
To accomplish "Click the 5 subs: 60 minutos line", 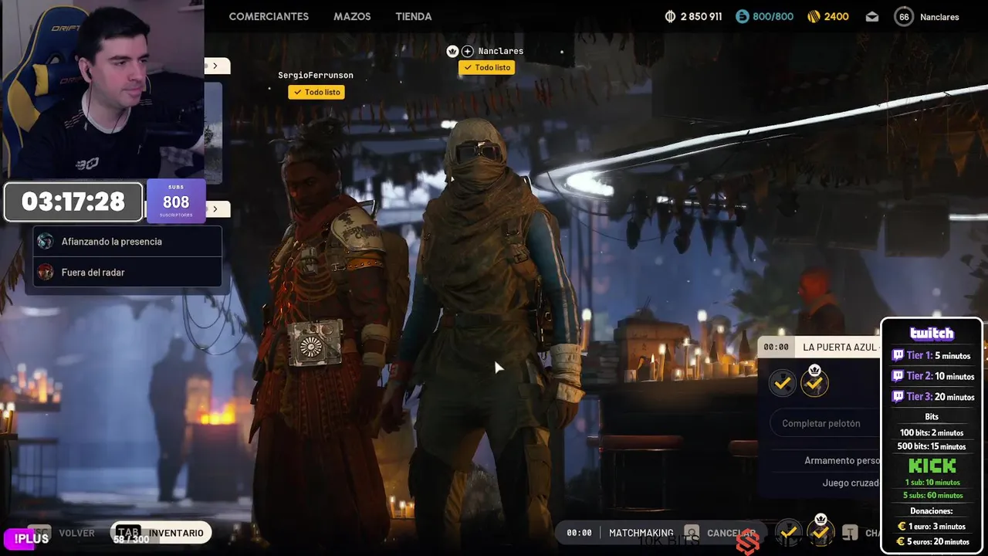I will 932,495.
